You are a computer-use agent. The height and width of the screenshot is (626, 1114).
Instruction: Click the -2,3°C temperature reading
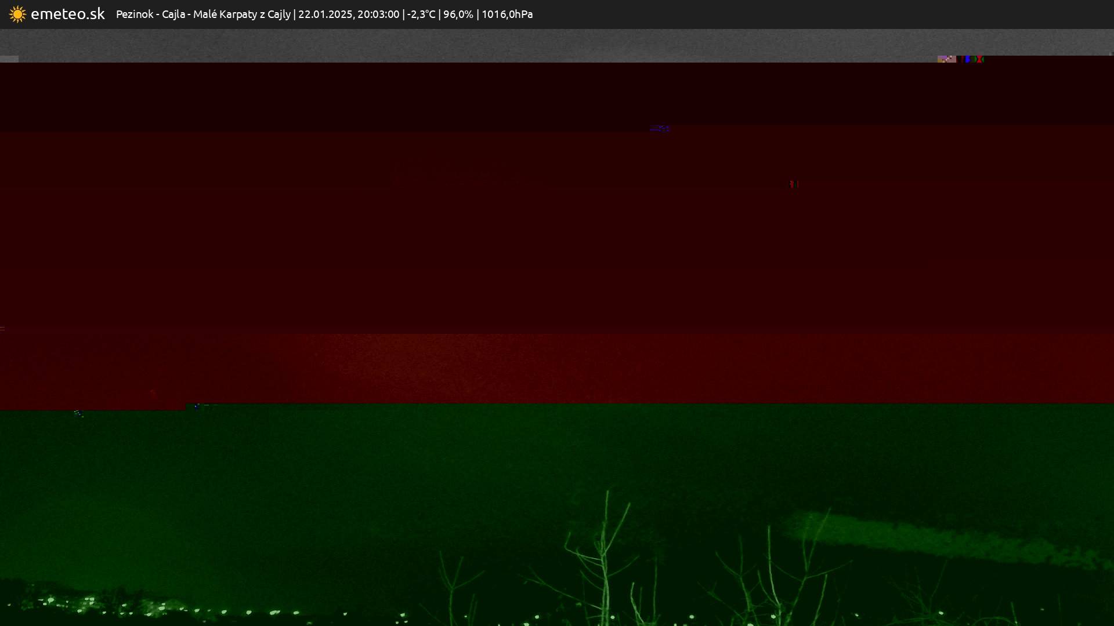(x=421, y=14)
